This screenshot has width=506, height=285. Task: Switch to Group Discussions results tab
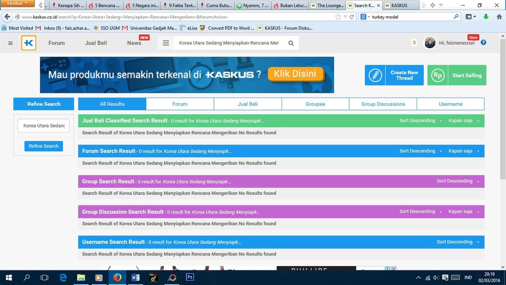click(383, 104)
